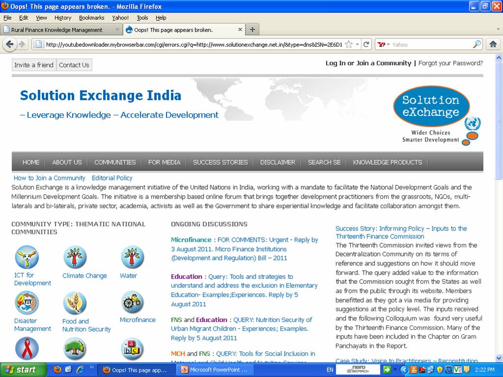Viewport: 503px width, 377px height.
Task: Select HOME in the navigation bar
Action: point(31,162)
